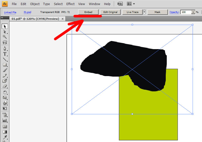Select the Eyedropper tool
Screen dimensions: 202x142
click(x=5, y=137)
